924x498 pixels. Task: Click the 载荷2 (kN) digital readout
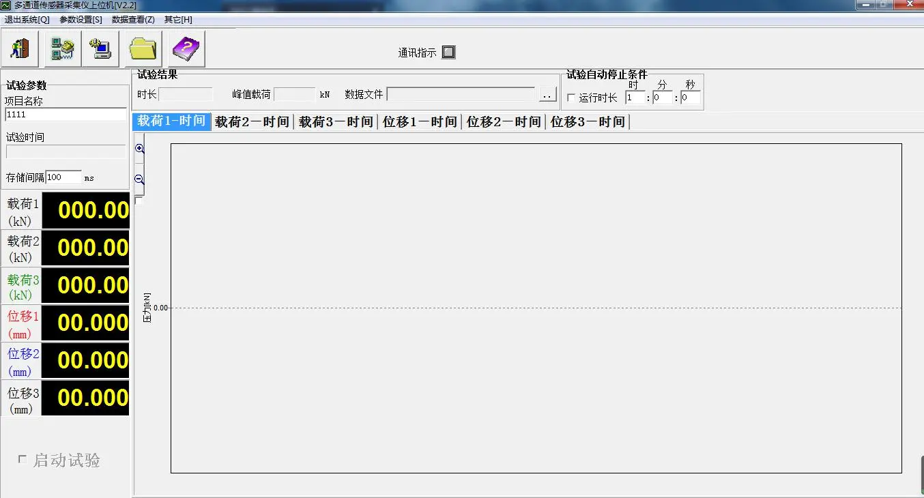85,248
